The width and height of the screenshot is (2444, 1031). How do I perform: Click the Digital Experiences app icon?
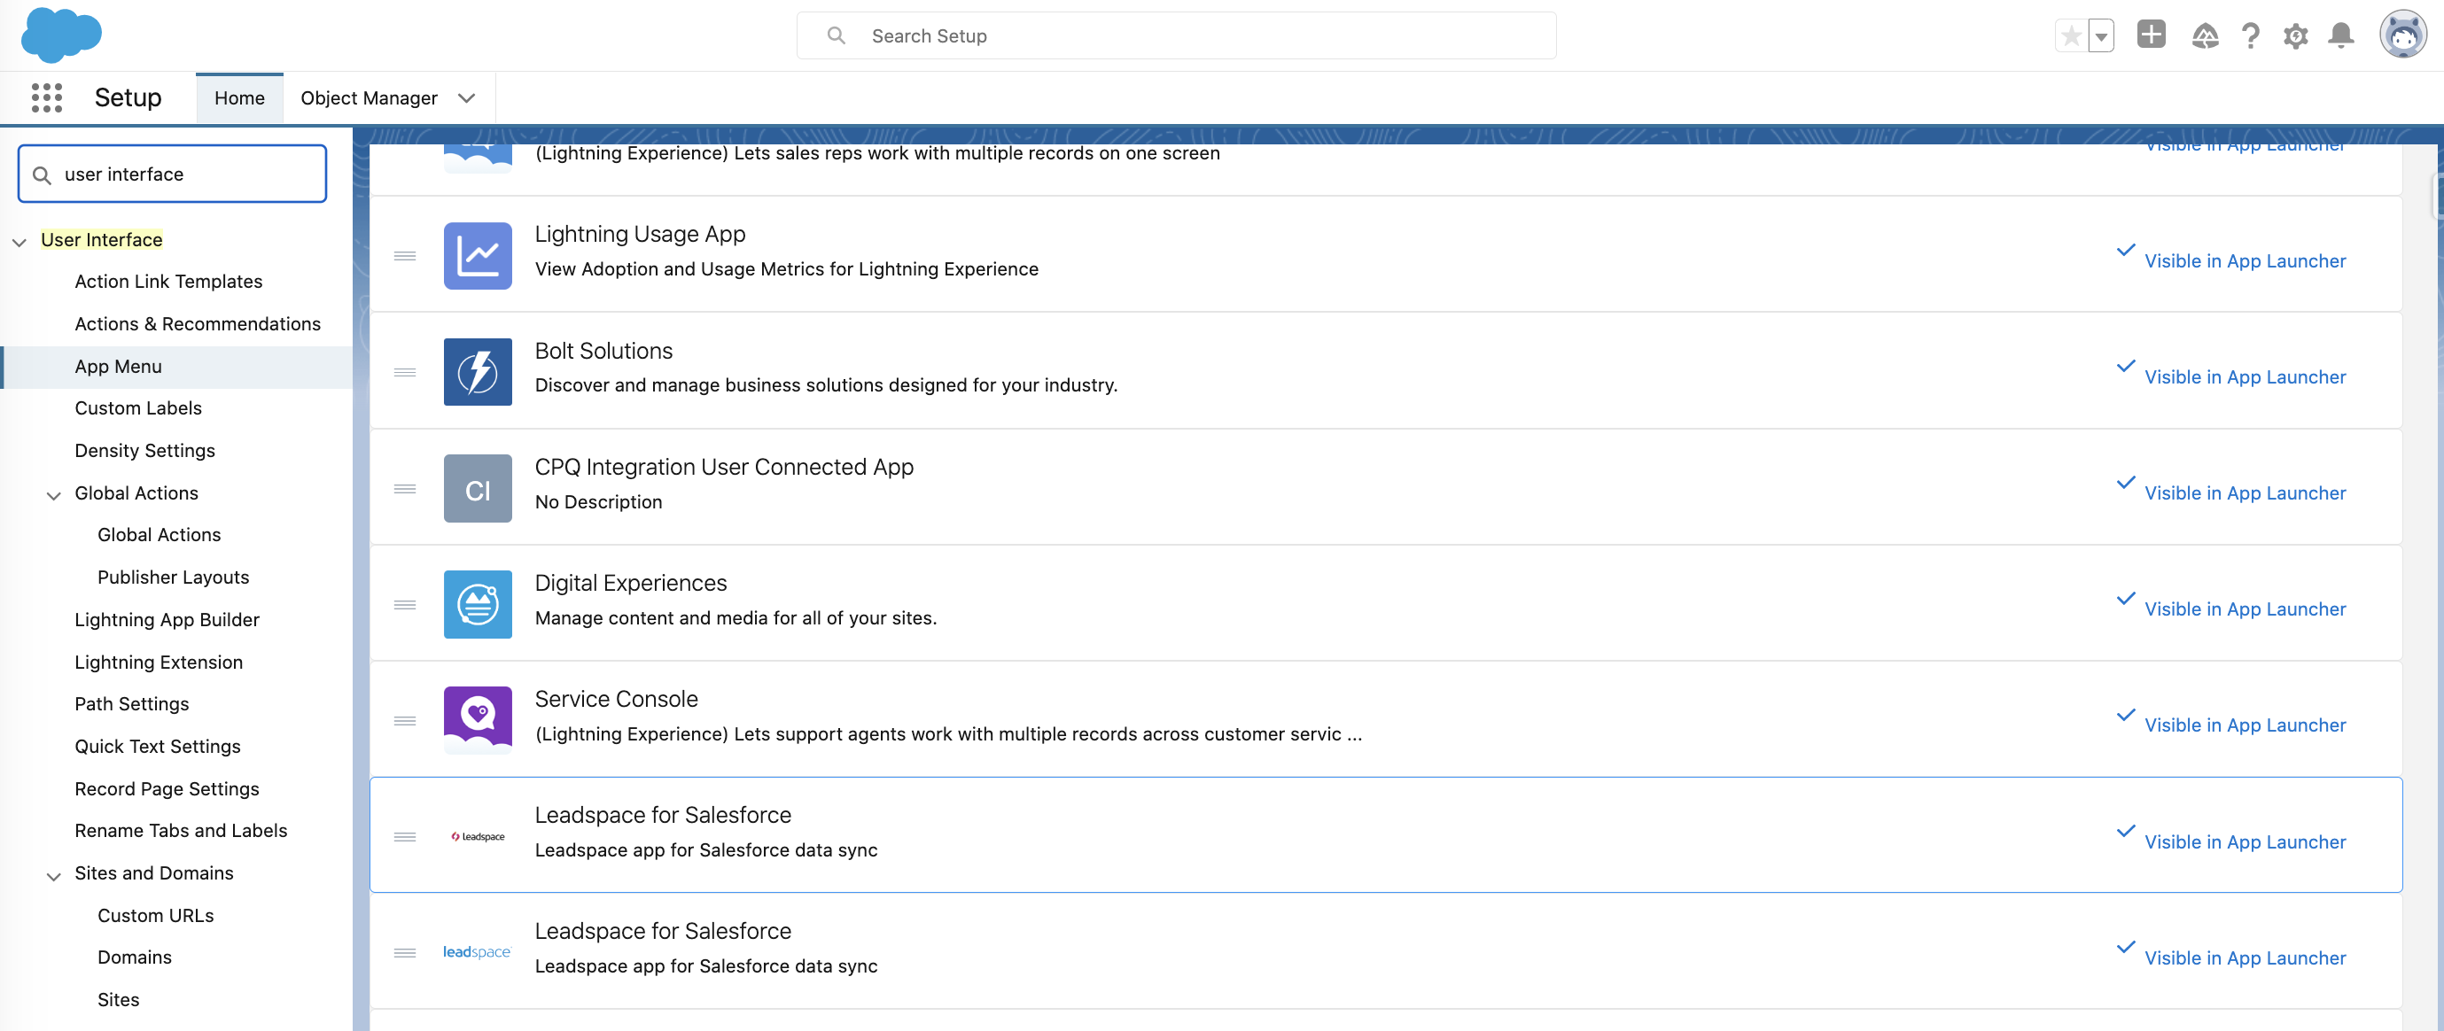pos(478,604)
